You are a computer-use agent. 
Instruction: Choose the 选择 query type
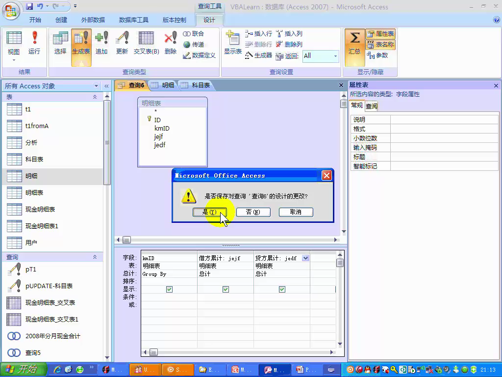pyautogui.click(x=60, y=43)
